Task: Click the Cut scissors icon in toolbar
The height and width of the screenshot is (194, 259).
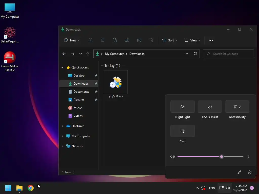Action: click(90, 40)
